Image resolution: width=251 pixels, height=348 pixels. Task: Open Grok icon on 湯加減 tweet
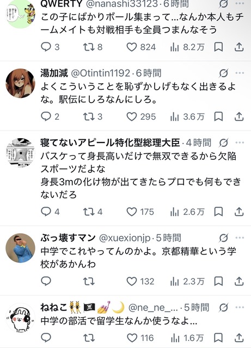(223, 73)
